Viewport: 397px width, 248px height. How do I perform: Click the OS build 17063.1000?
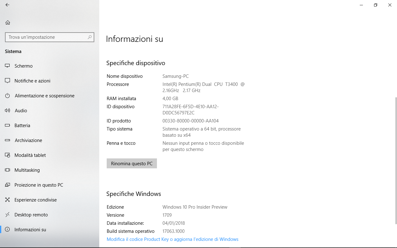point(173,231)
